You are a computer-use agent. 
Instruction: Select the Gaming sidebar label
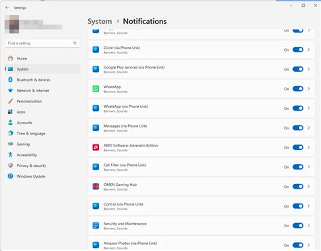(x=23, y=144)
